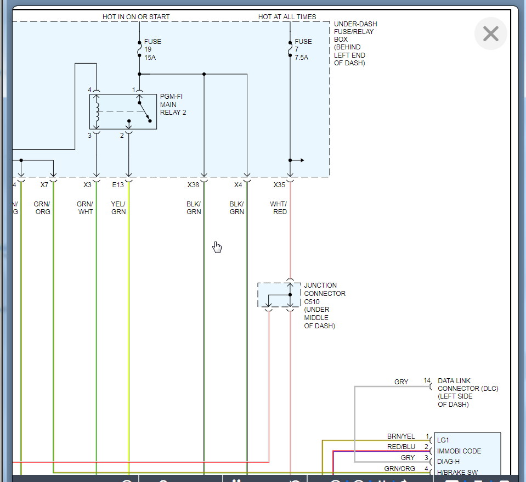Click the IMMOBI CODE terminal label
The width and height of the screenshot is (526, 482).
pos(459,451)
